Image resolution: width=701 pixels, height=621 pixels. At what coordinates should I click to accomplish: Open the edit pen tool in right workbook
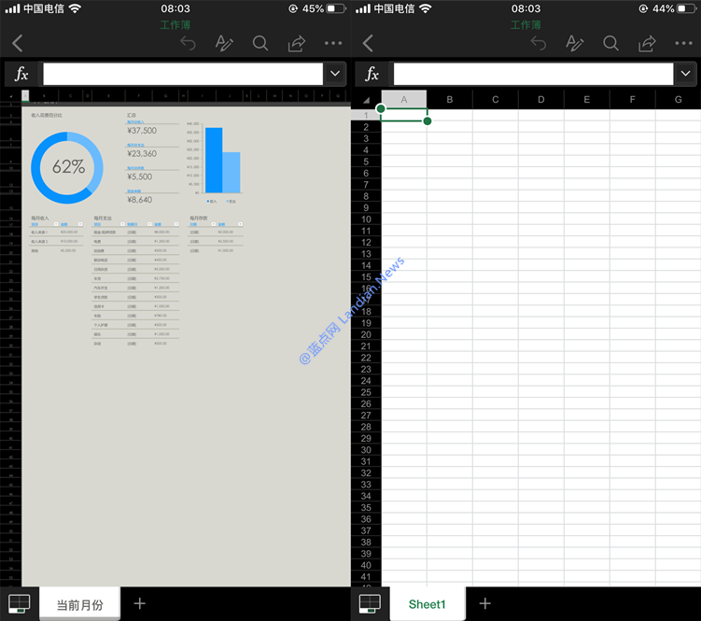click(574, 43)
